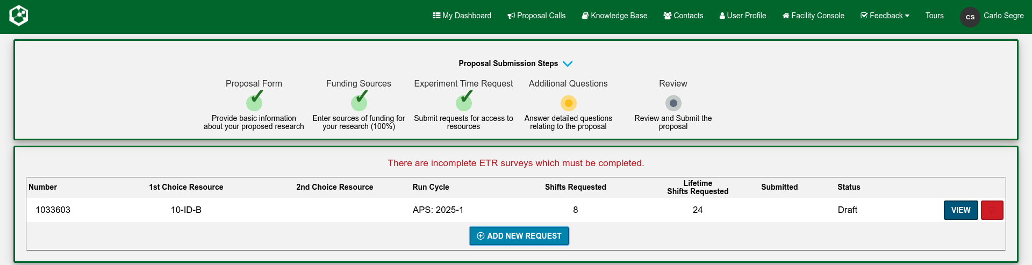1032x265 pixels.
Task: Click the hexagon app logo
Action: coord(19,16)
